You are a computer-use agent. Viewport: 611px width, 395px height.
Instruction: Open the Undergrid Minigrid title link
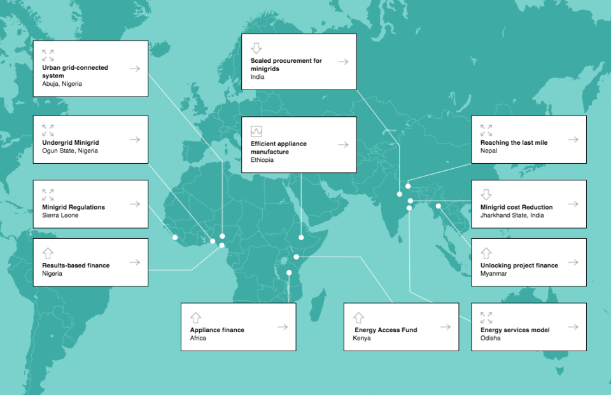click(71, 143)
